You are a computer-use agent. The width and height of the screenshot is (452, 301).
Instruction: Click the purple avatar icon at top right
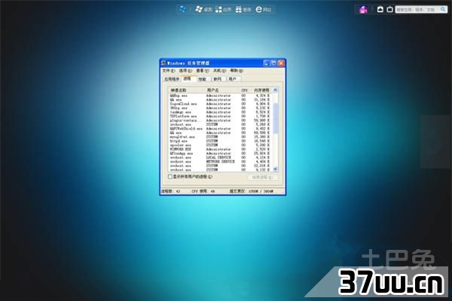364,10
